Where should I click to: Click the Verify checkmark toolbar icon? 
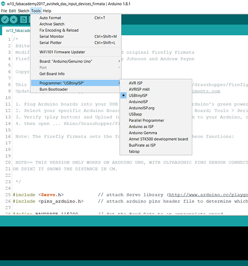pyautogui.click(x=5, y=20)
